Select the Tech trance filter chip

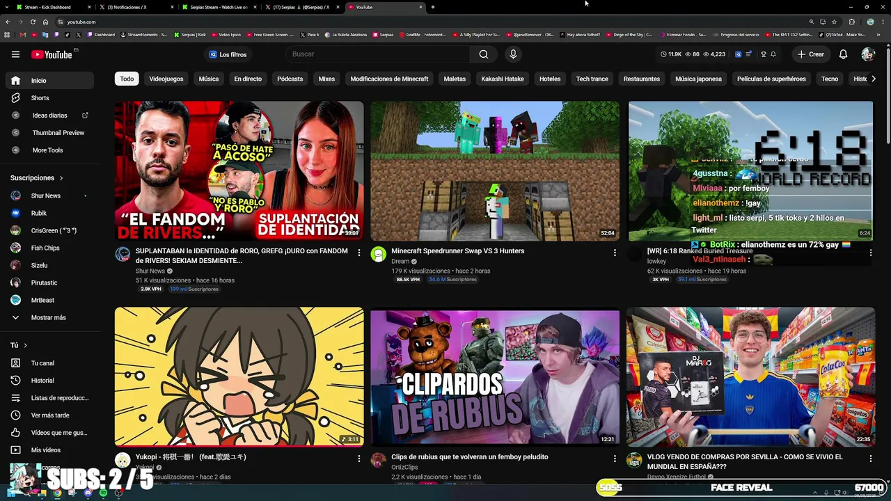tap(592, 79)
